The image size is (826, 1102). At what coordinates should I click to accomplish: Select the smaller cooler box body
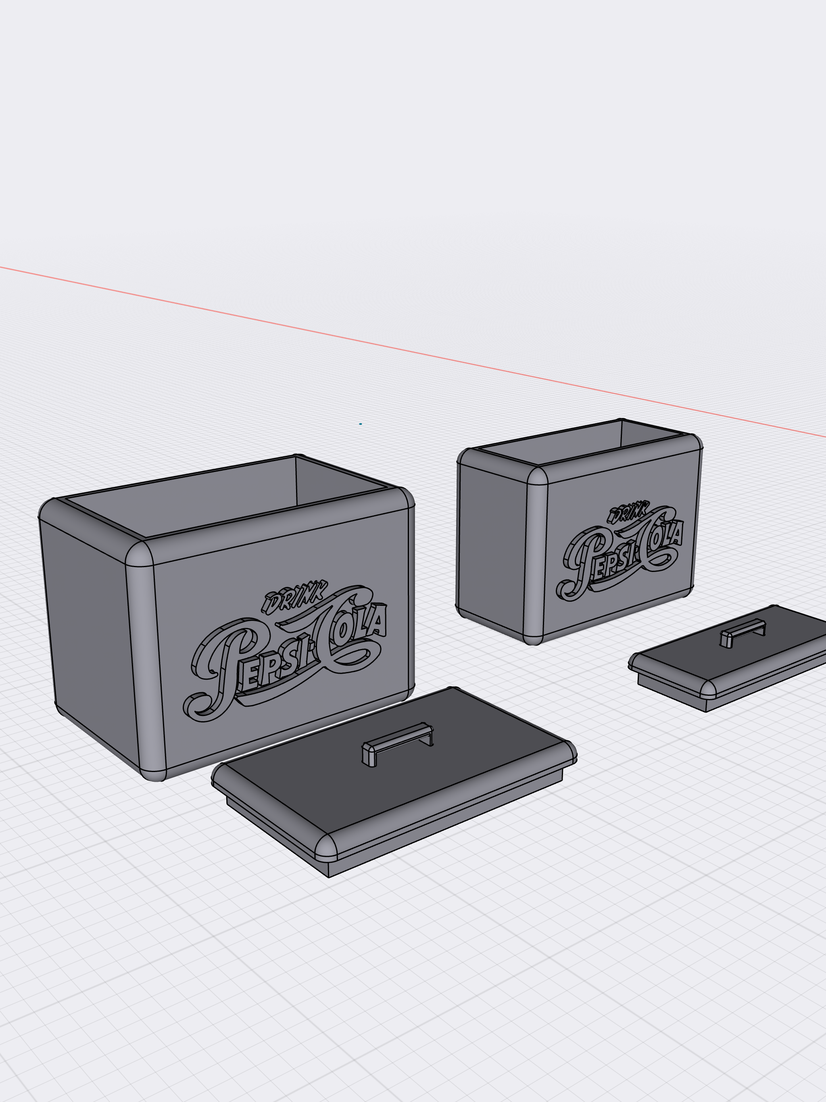click(580, 531)
